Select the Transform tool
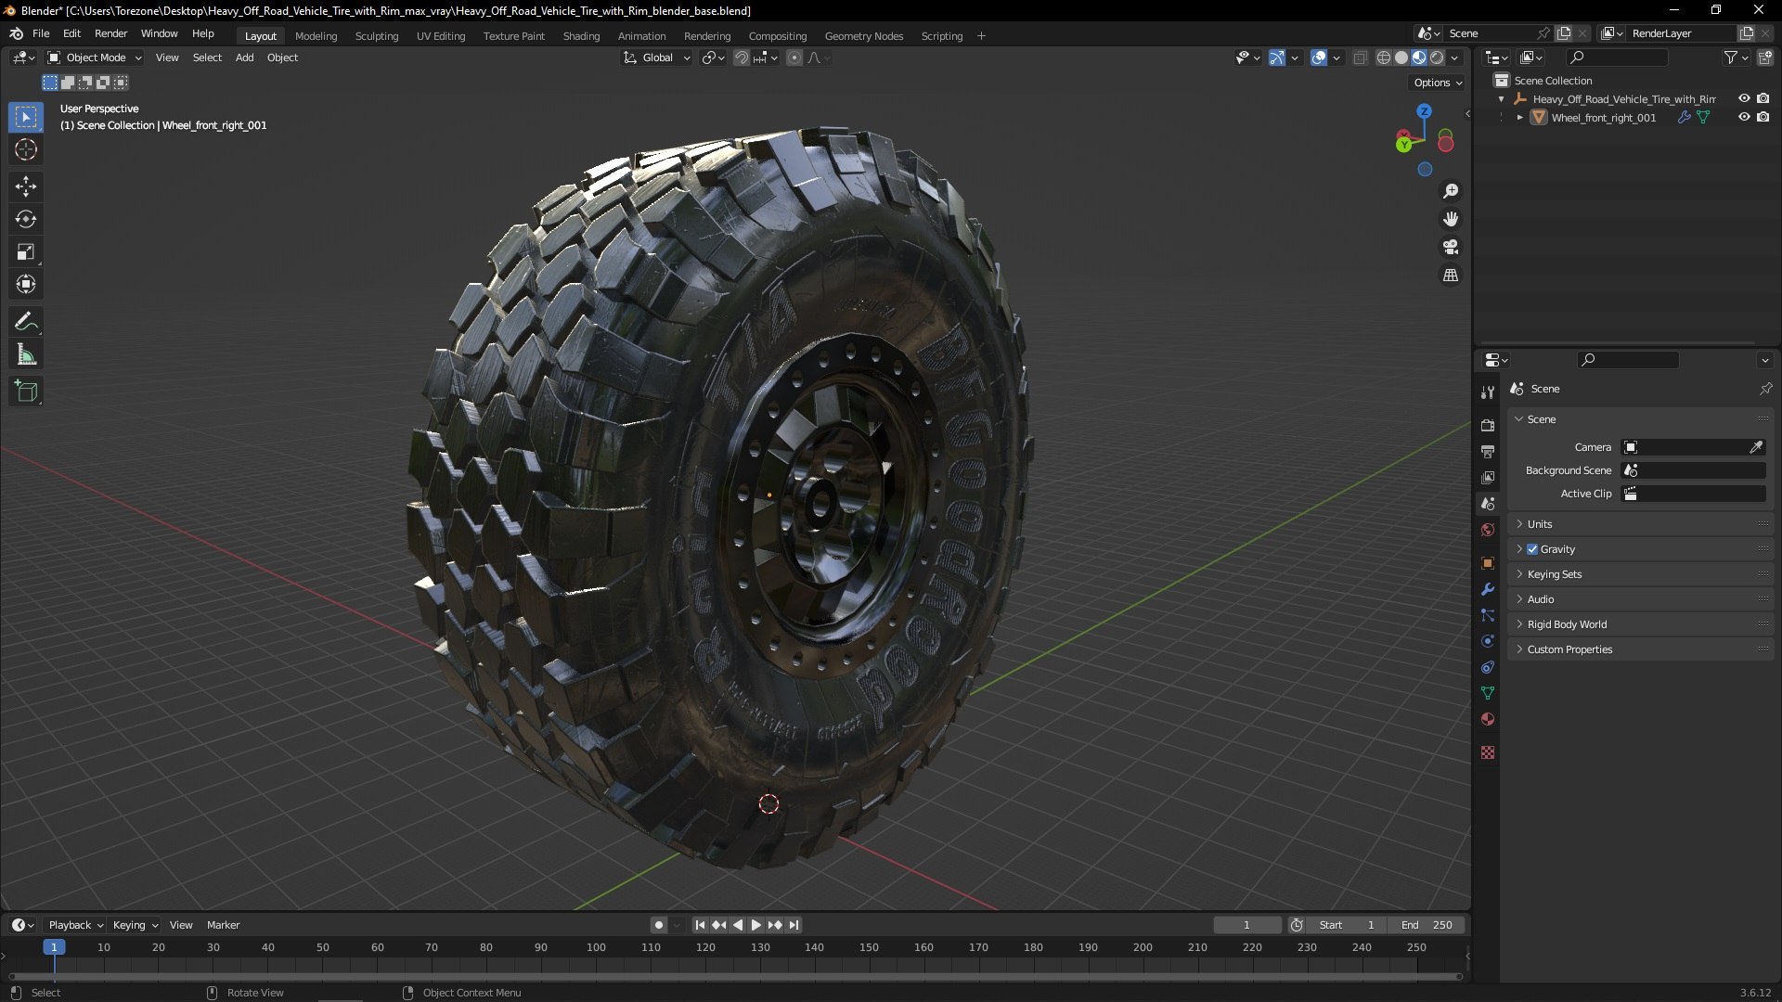Image resolution: width=1782 pixels, height=1002 pixels. [26, 285]
